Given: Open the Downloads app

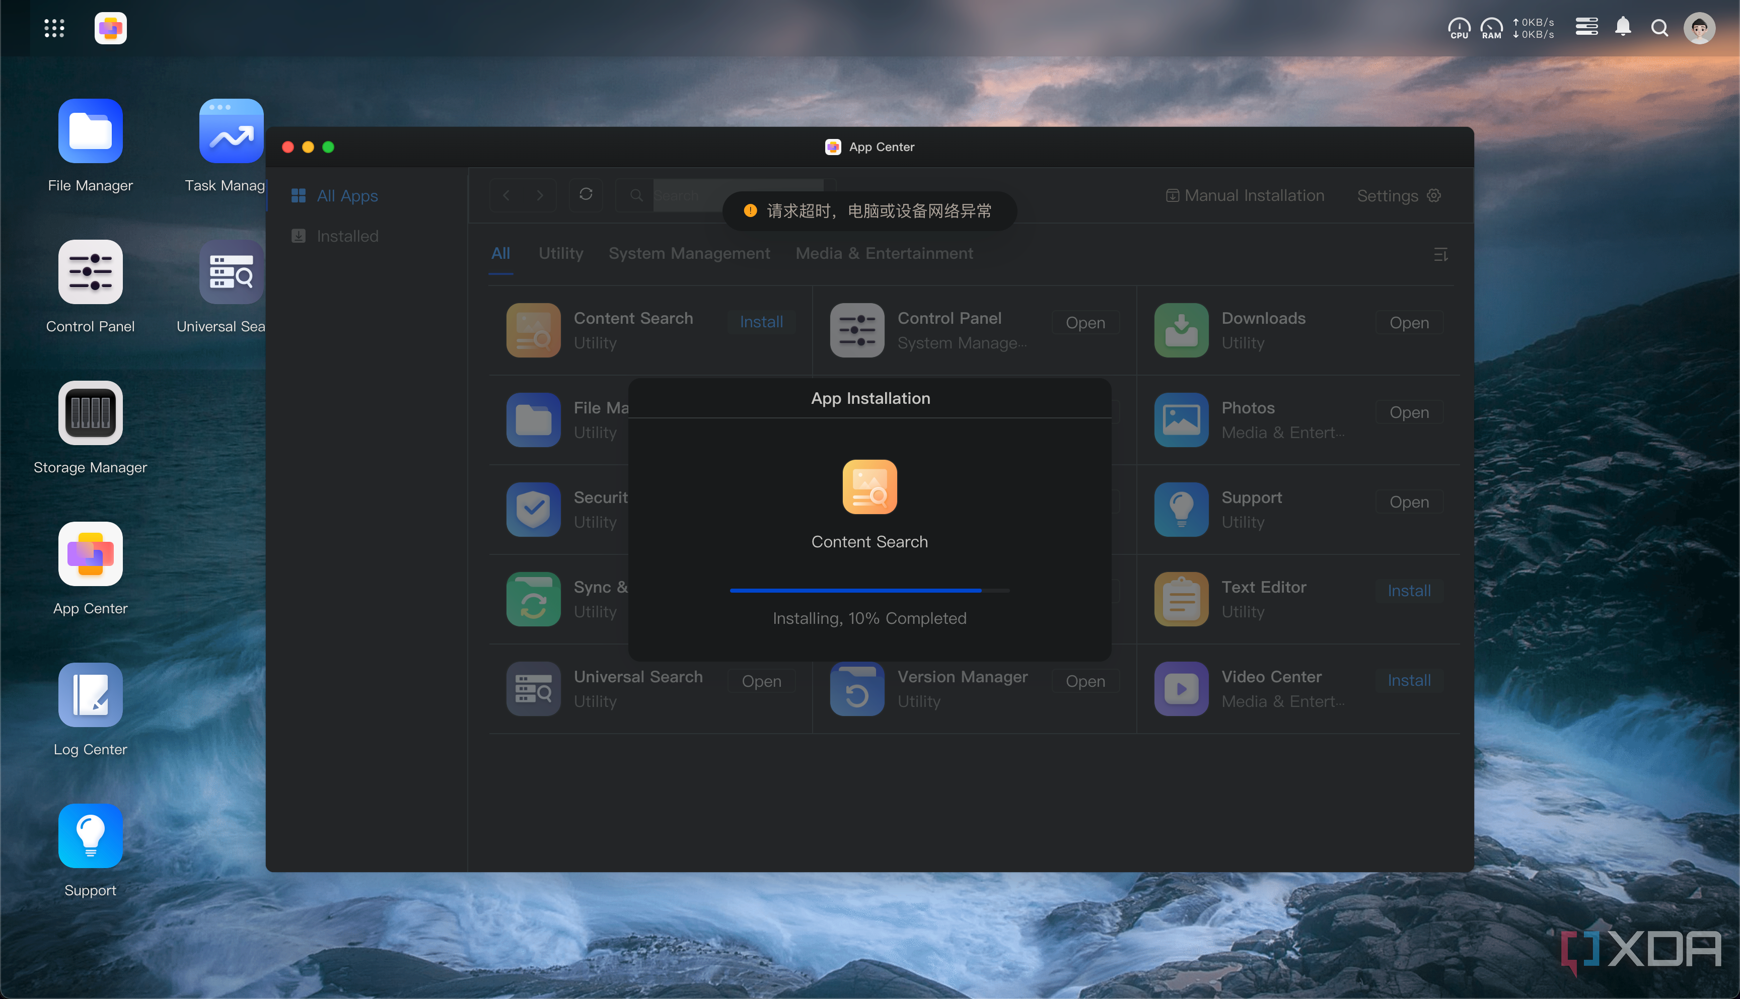Looking at the screenshot, I should [x=1409, y=322].
